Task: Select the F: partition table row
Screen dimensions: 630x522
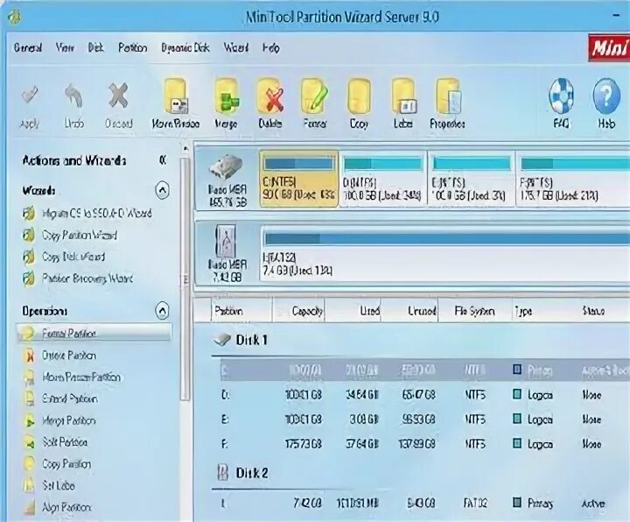Action: [x=424, y=444]
